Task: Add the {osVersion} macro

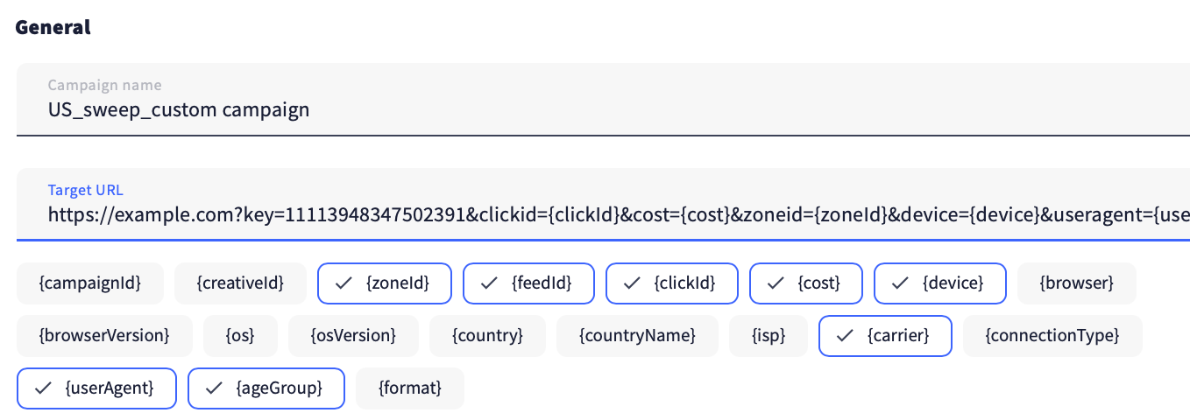Action: click(353, 335)
